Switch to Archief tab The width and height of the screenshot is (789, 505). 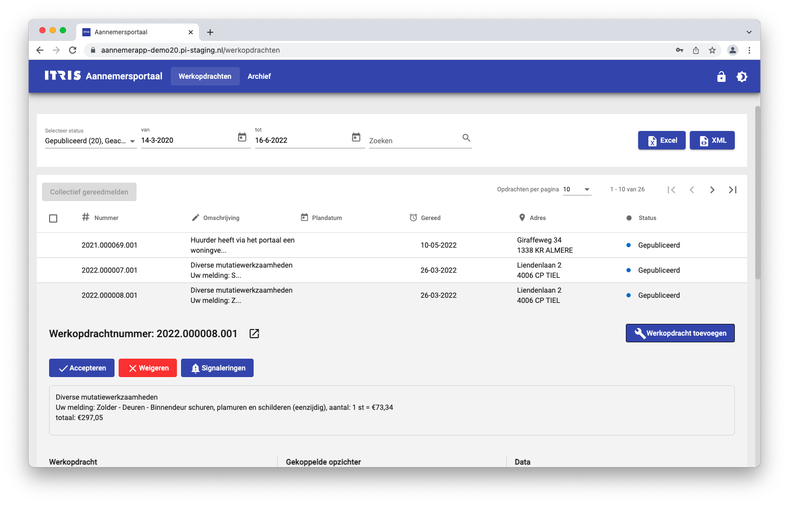point(259,76)
